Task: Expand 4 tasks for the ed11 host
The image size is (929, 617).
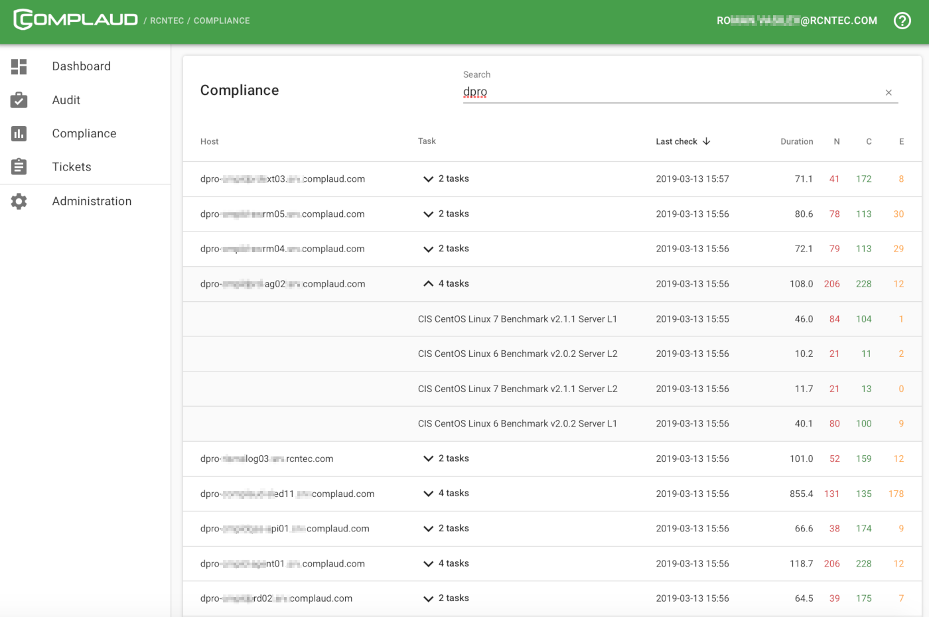Action: [429, 494]
